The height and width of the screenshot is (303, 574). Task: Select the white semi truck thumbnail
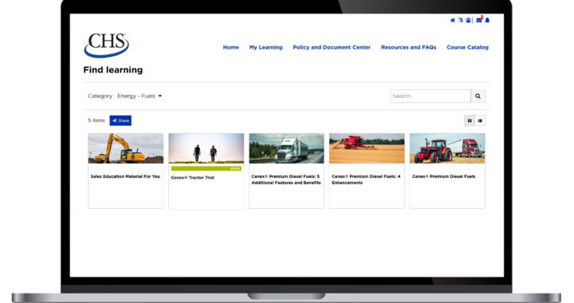(x=287, y=148)
